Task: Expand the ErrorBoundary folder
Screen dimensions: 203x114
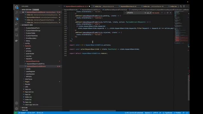Action: 31,38
